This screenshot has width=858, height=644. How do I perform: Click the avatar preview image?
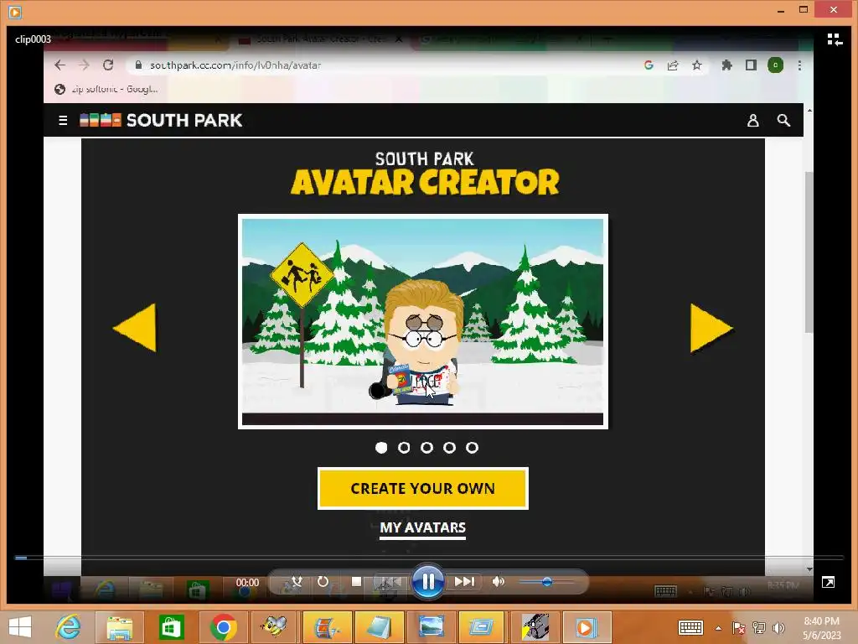[423, 321]
